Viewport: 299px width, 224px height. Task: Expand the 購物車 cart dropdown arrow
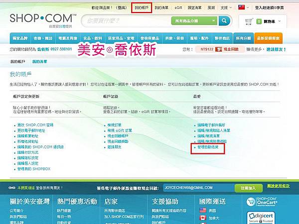tap(280, 21)
